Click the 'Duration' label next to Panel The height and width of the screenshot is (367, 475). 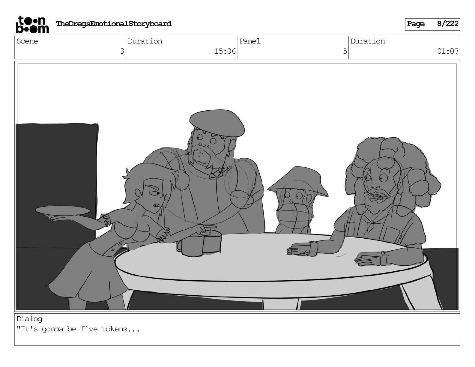[x=368, y=41]
